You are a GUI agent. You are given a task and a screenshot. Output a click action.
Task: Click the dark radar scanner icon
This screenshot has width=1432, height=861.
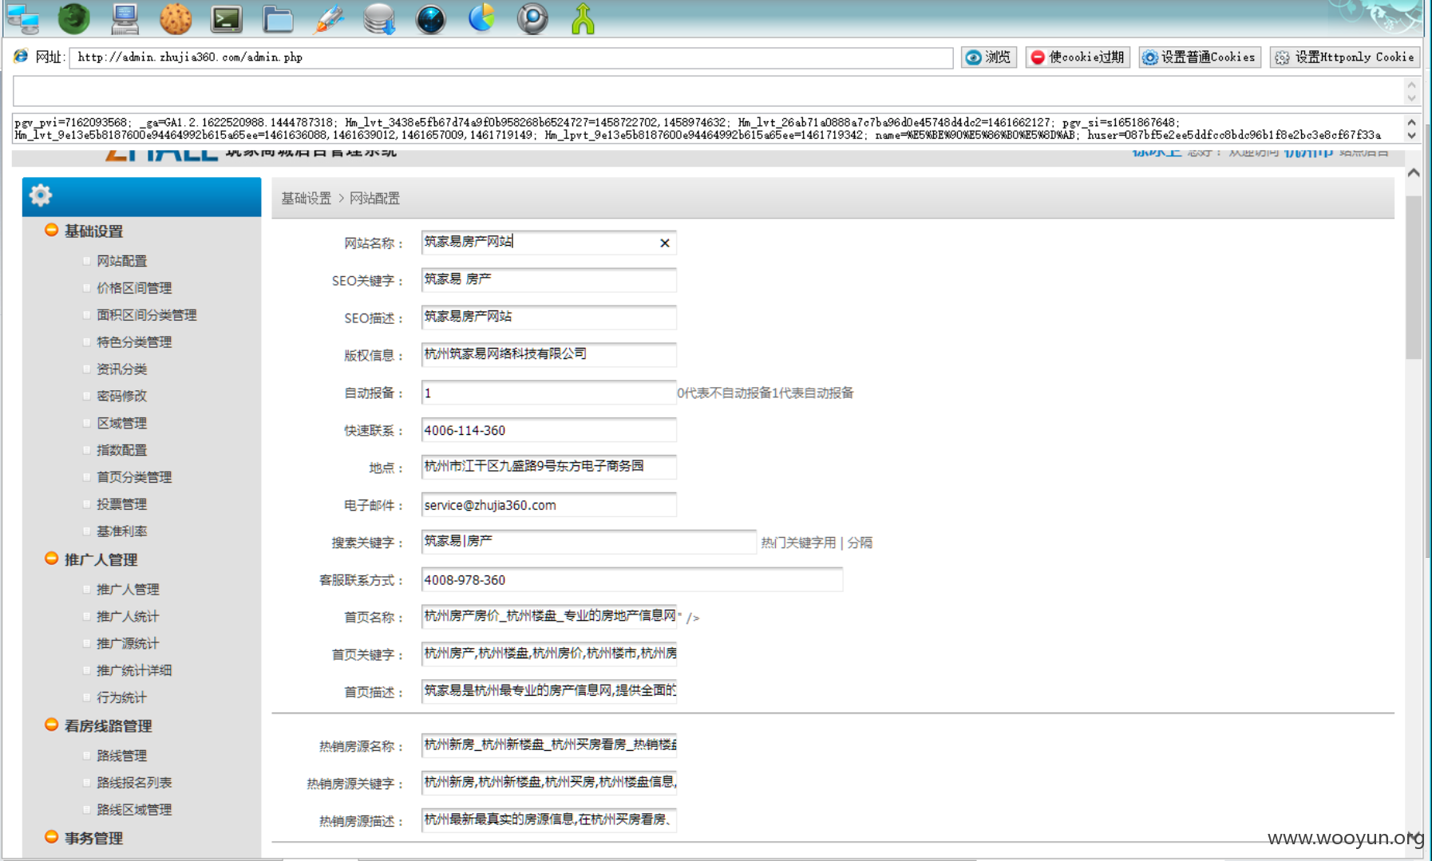coord(431,18)
